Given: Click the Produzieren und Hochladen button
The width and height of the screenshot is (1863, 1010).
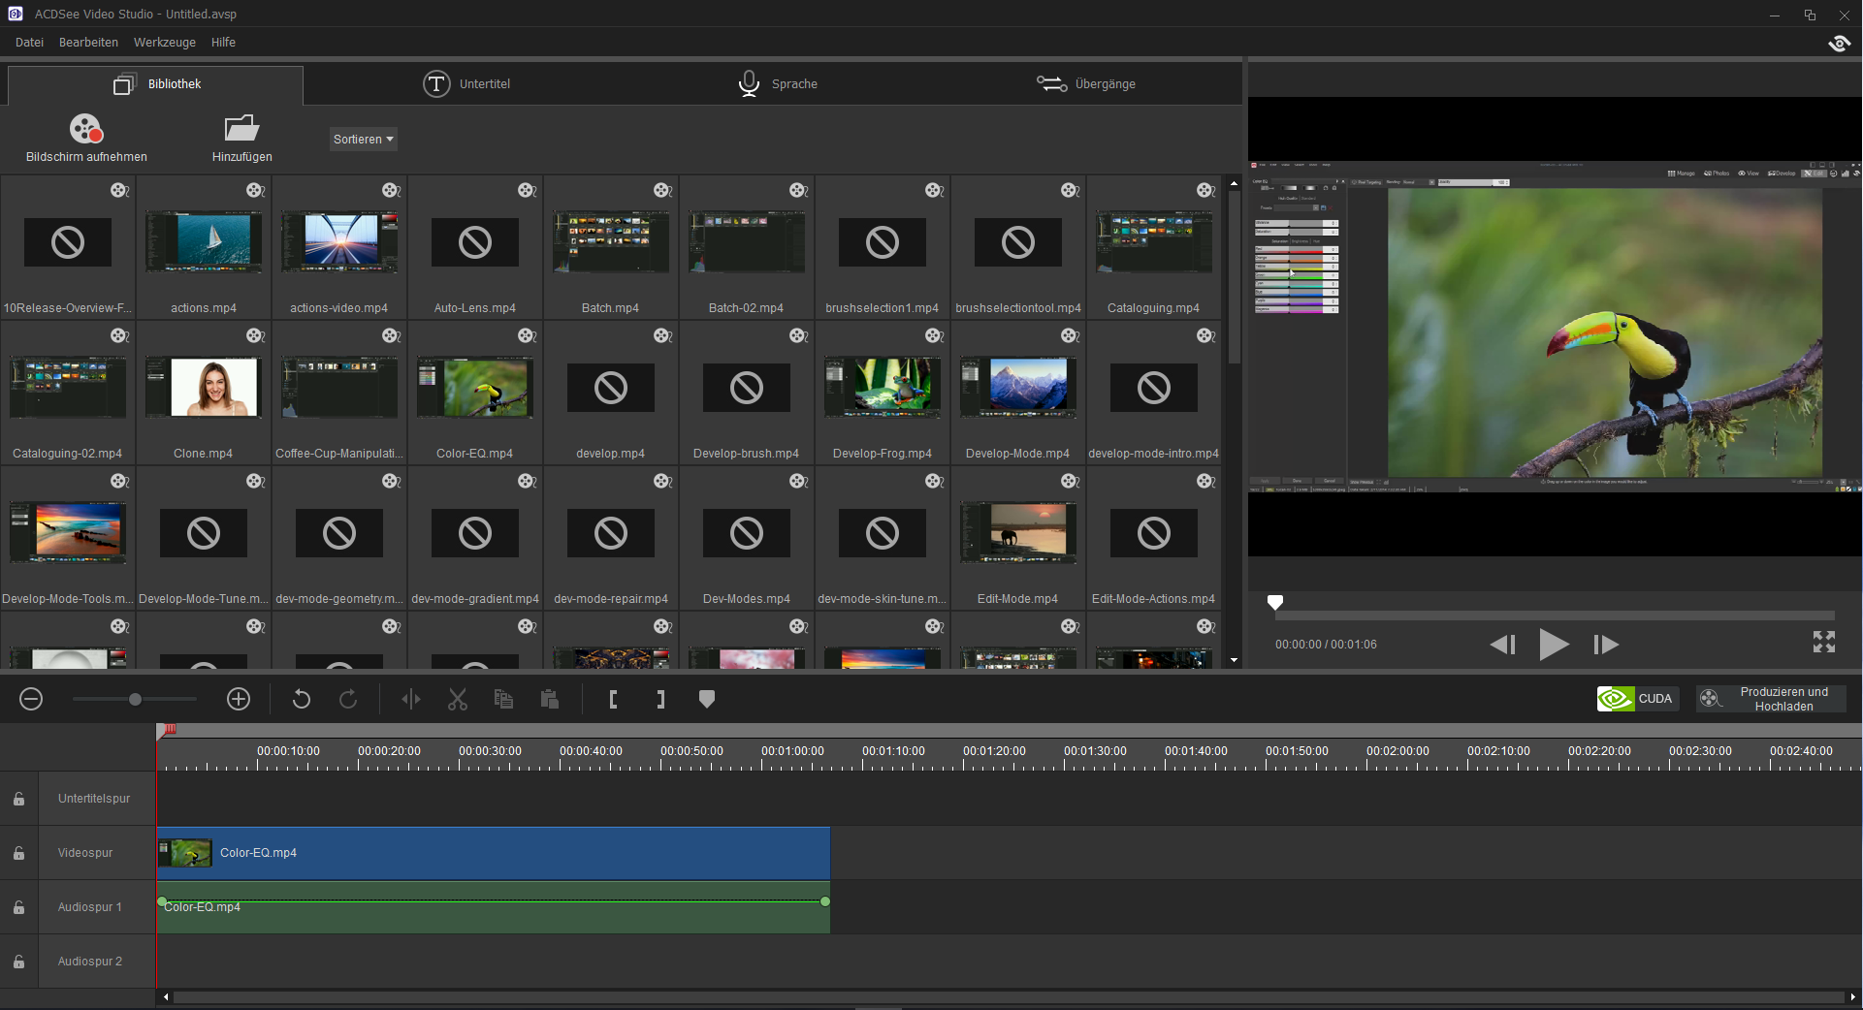Looking at the screenshot, I should (1771, 699).
